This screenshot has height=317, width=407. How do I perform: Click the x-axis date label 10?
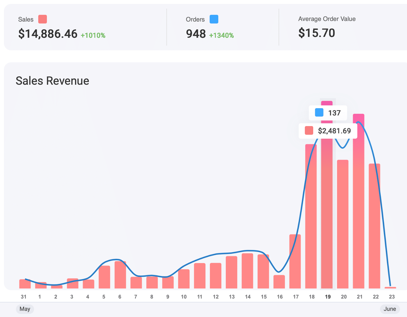pyautogui.click(x=184, y=297)
